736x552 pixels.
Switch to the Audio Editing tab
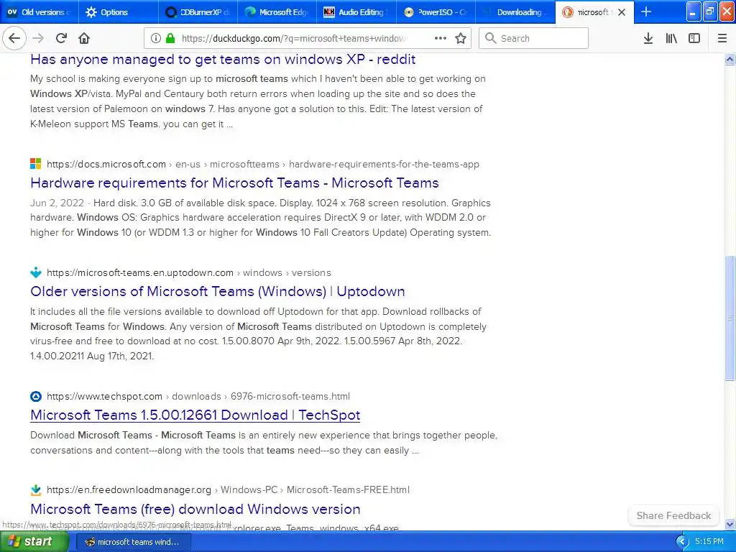(356, 12)
